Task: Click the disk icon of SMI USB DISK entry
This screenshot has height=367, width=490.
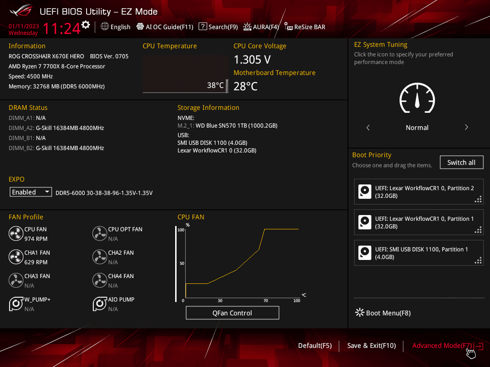Action: coord(365,253)
